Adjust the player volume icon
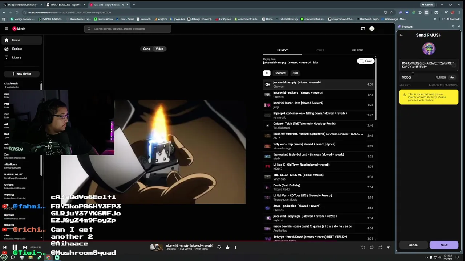465x261 pixels. [363, 247]
